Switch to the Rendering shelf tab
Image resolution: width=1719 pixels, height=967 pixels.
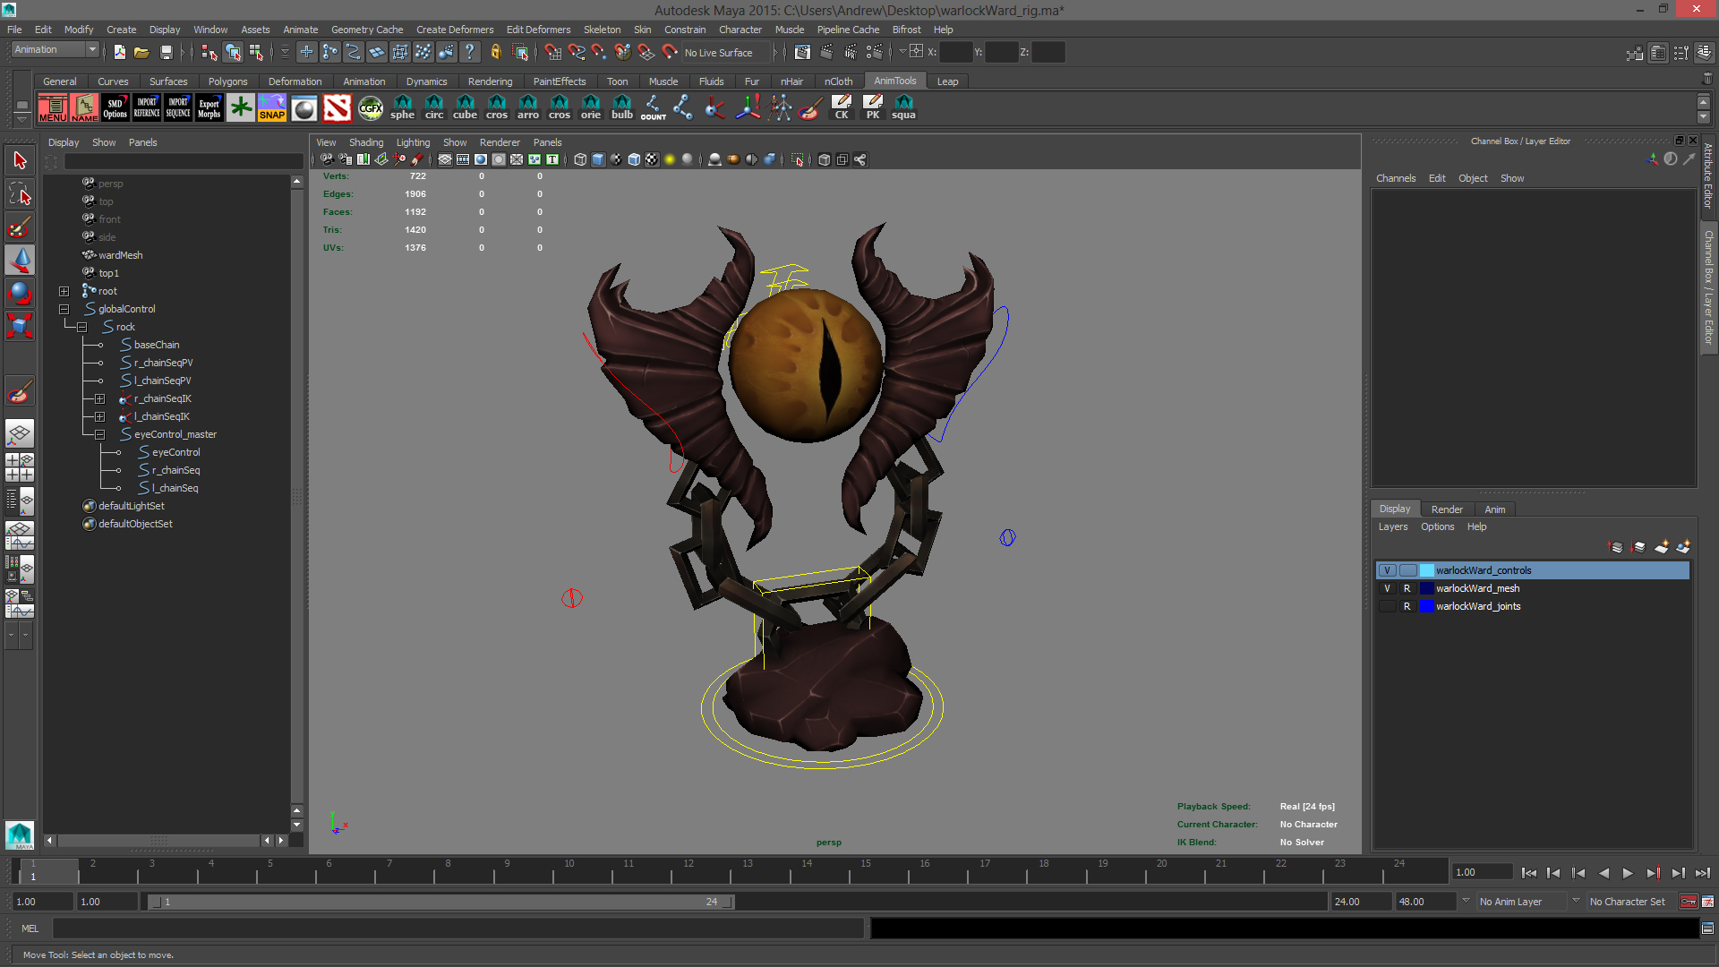coord(490,81)
